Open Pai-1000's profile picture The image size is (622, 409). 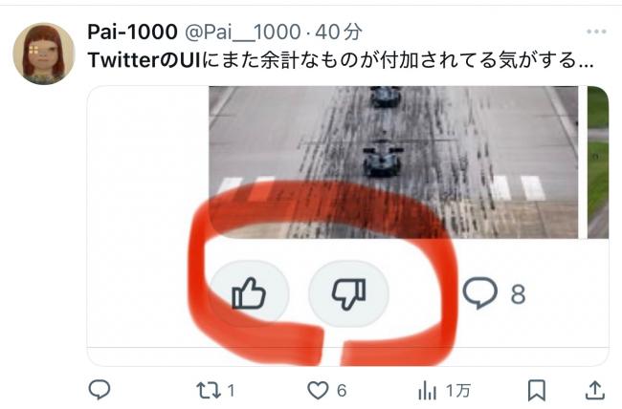click(44, 54)
